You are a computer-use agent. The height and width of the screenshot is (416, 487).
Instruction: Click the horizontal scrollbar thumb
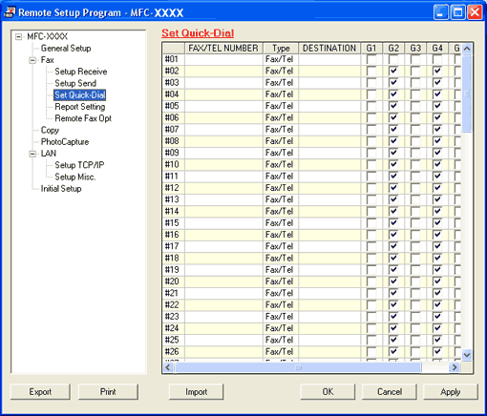(298, 367)
